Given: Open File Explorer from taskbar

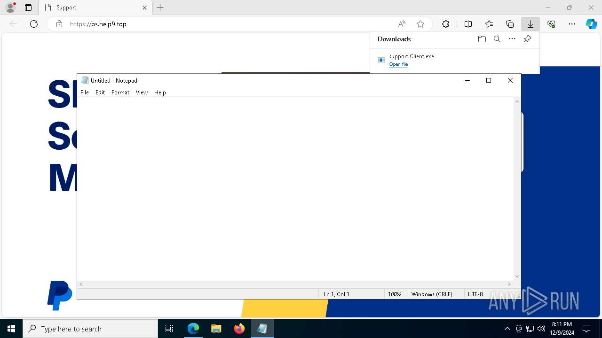Looking at the screenshot, I should click(216, 329).
